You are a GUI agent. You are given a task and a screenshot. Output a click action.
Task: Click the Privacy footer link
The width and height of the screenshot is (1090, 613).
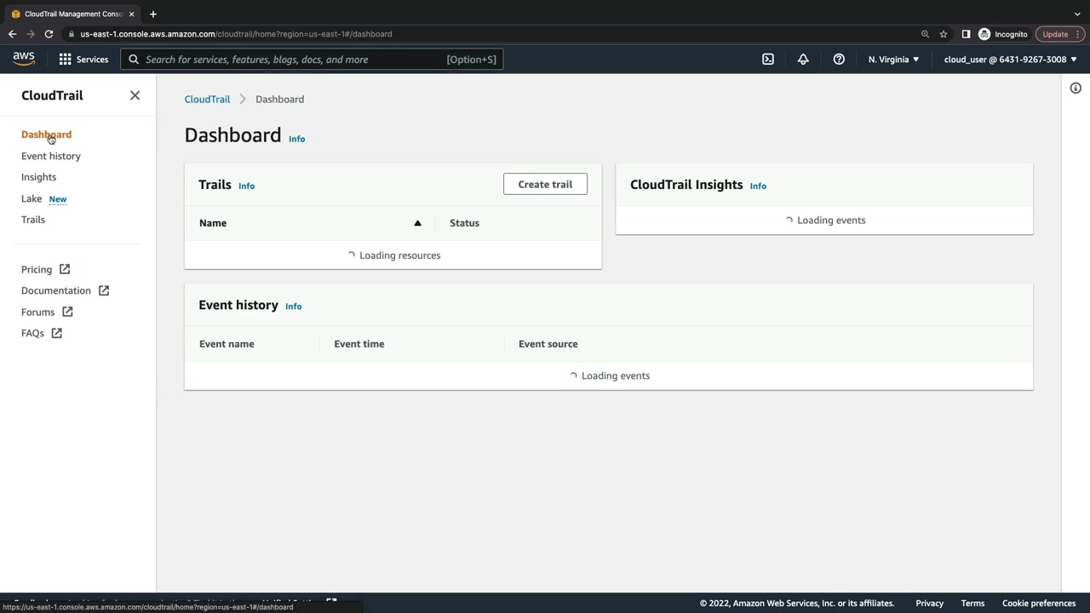(930, 604)
